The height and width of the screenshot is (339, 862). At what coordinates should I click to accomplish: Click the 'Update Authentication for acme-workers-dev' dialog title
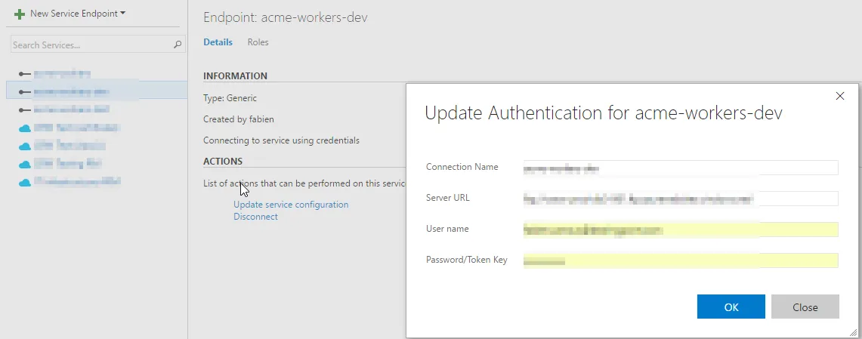[604, 113]
